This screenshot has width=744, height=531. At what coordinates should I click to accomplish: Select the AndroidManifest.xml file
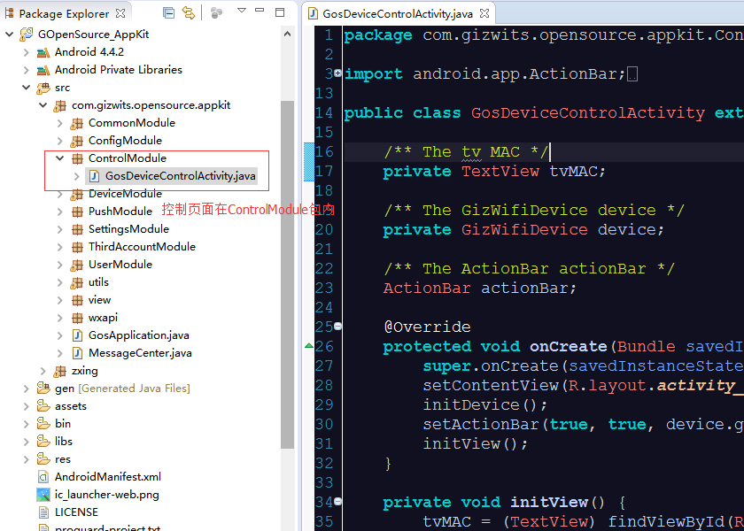[107, 477]
